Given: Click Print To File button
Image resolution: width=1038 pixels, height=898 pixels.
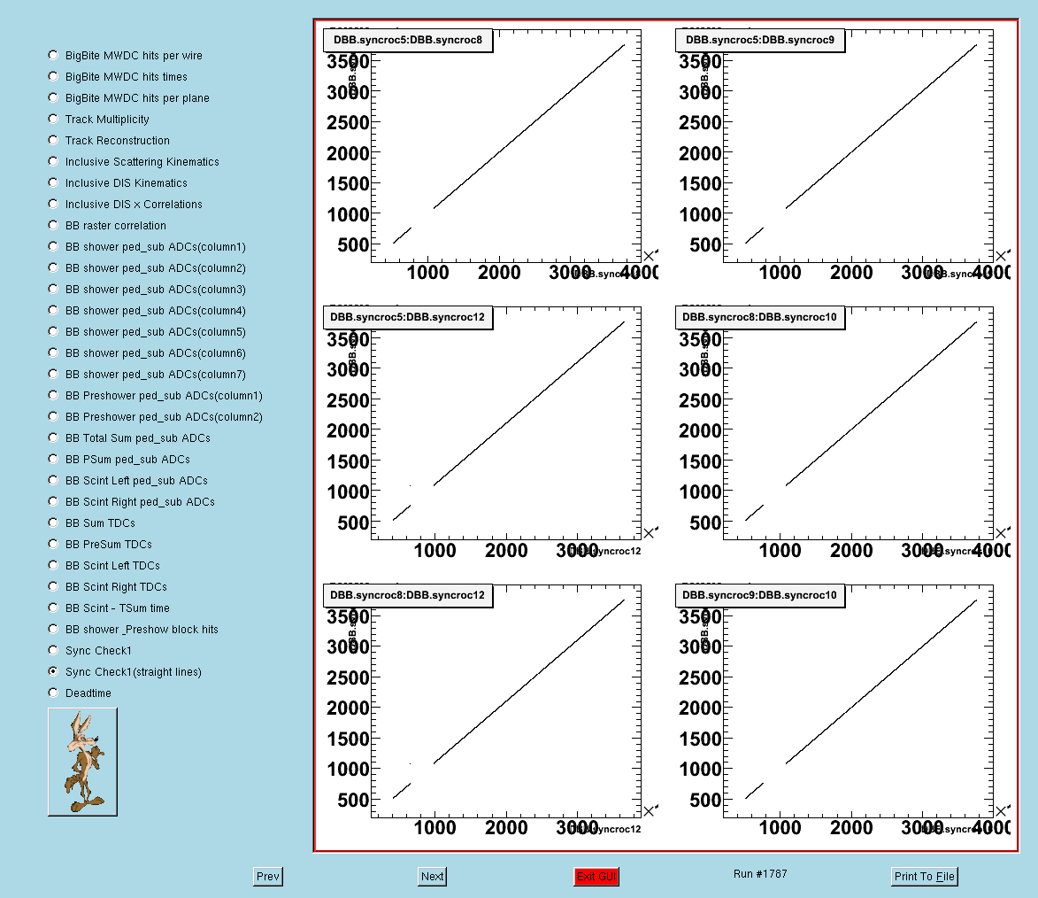Looking at the screenshot, I should pyautogui.click(x=924, y=876).
